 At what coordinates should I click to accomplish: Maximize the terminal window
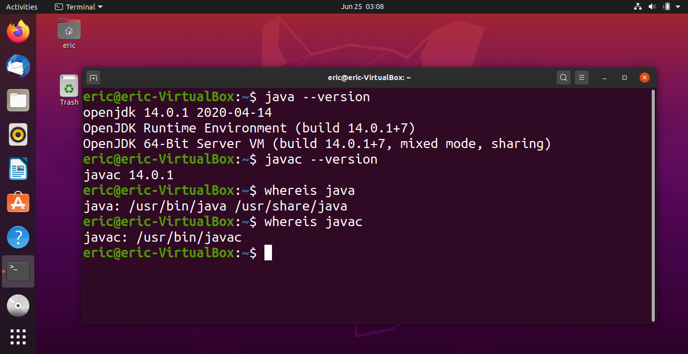coord(625,78)
